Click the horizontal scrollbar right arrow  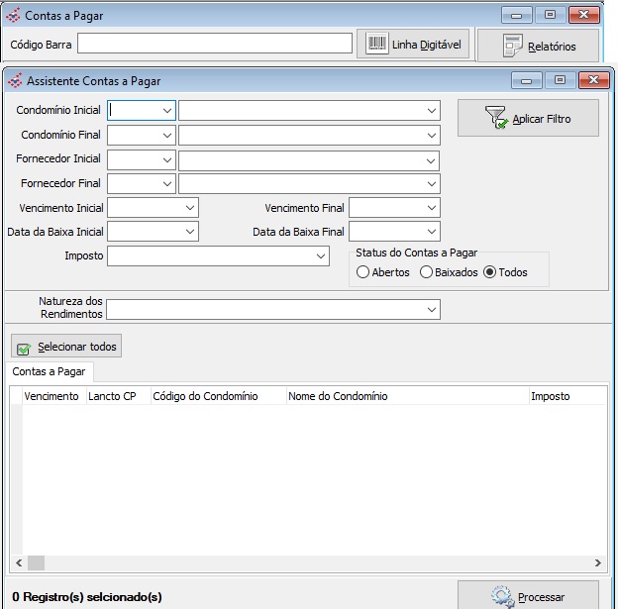pos(599,562)
